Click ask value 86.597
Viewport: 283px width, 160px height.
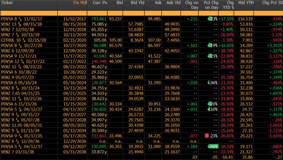(154, 46)
